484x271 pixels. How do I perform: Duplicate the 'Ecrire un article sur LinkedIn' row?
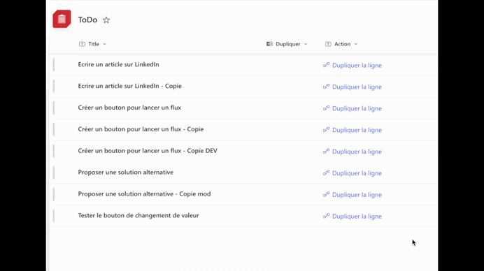coord(353,66)
